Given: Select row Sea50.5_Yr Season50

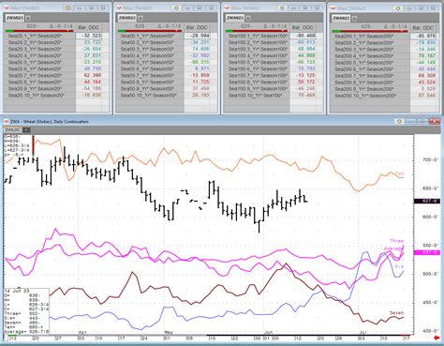Looking at the screenshot, I should click(x=150, y=62).
